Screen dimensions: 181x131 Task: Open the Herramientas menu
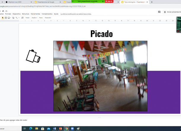tap(35, 14)
